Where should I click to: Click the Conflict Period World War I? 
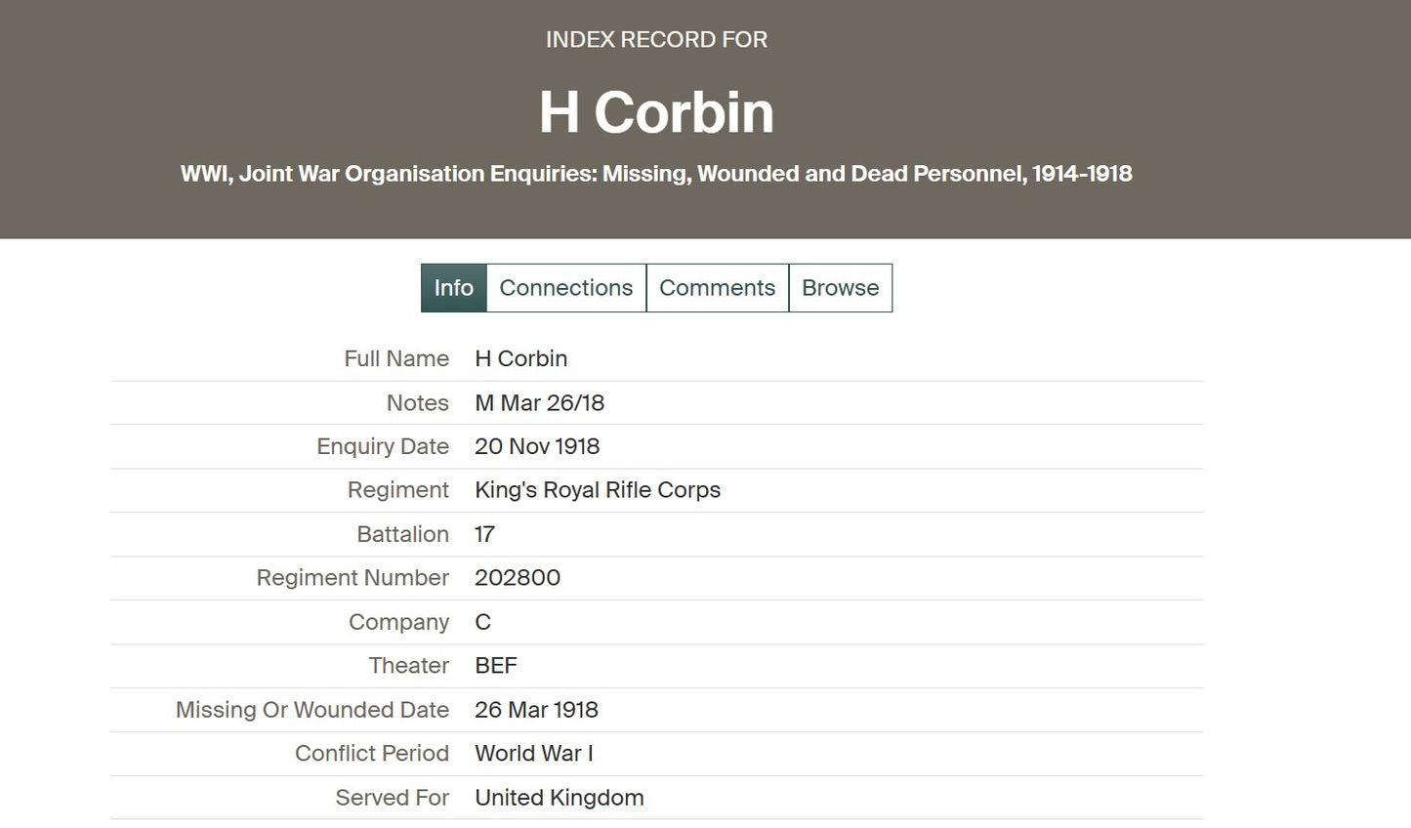534,754
